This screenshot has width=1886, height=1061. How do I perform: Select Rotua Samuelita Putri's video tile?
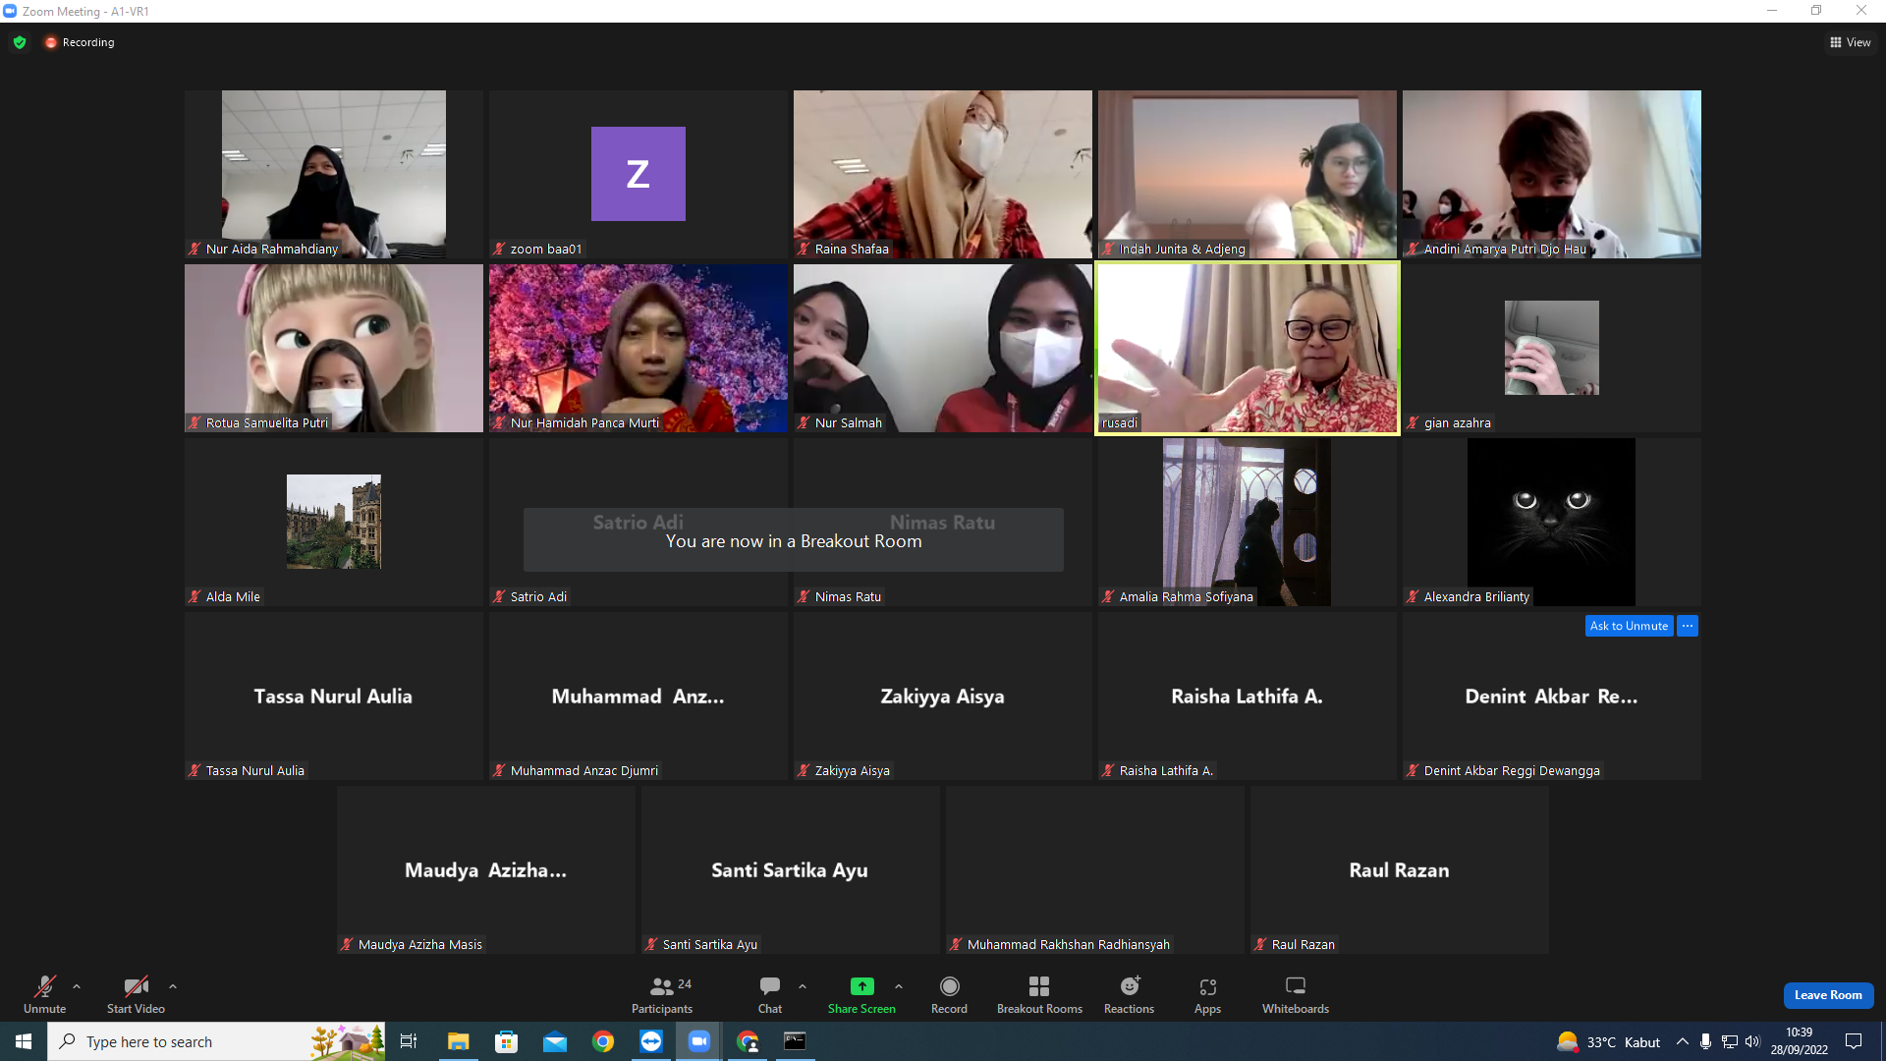334,348
